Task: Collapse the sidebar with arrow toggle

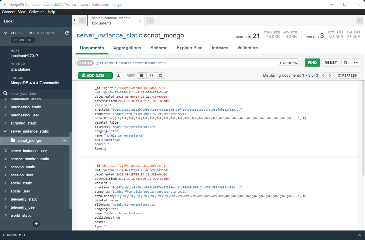Action: (74, 20)
